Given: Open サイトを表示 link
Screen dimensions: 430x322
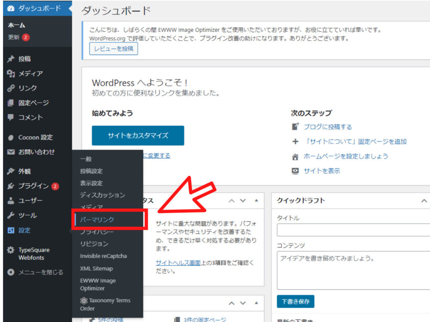Looking at the screenshot, I should [x=322, y=171].
